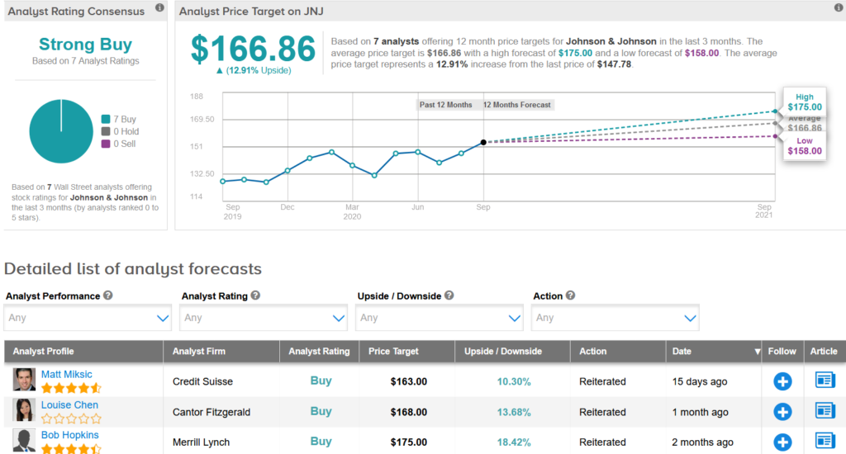
Task: Follow analyst Louise Chen with plus icon
Action: (x=782, y=412)
